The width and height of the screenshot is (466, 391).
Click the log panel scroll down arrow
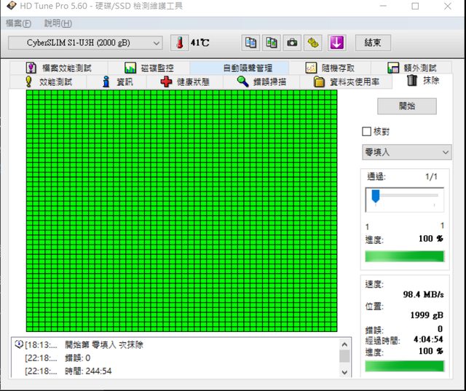pos(344,371)
